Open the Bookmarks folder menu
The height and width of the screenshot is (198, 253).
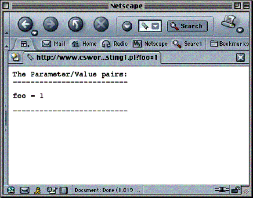click(x=229, y=44)
